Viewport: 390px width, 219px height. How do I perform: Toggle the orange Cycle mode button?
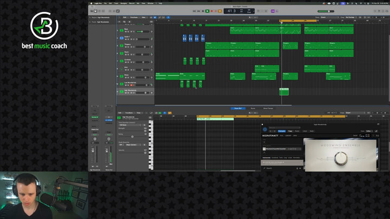tap(220, 11)
